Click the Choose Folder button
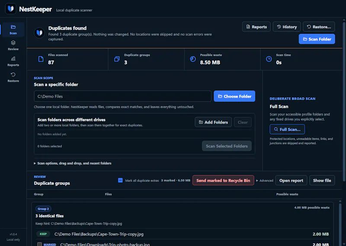 pyautogui.click(x=234, y=96)
